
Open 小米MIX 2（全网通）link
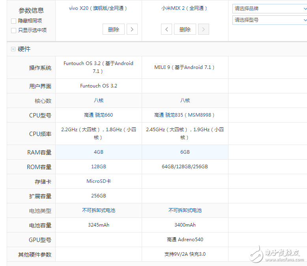pyautogui.click(x=184, y=8)
